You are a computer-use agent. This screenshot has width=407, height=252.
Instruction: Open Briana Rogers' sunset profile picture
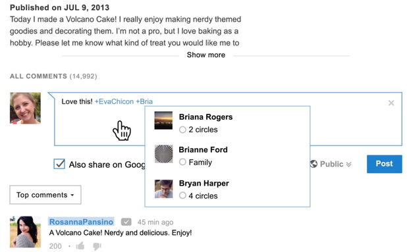(x=163, y=120)
